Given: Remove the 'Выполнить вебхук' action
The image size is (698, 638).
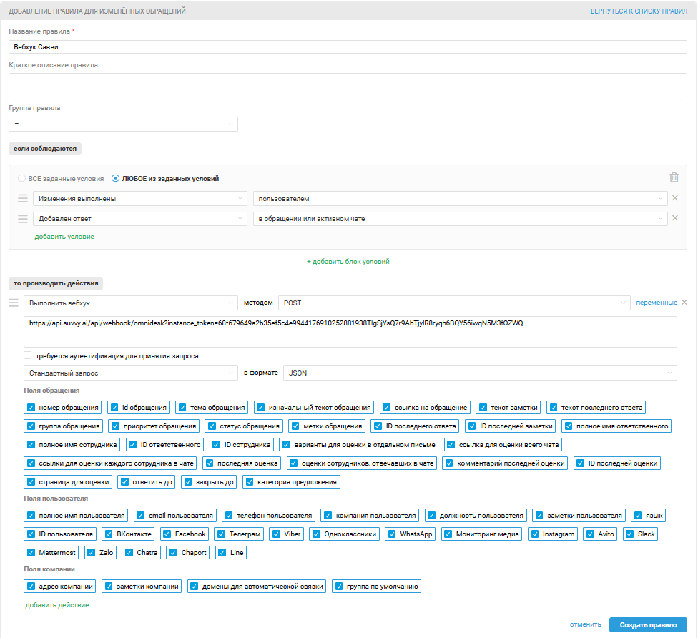Looking at the screenshot, I should click(x=684, y=303).
